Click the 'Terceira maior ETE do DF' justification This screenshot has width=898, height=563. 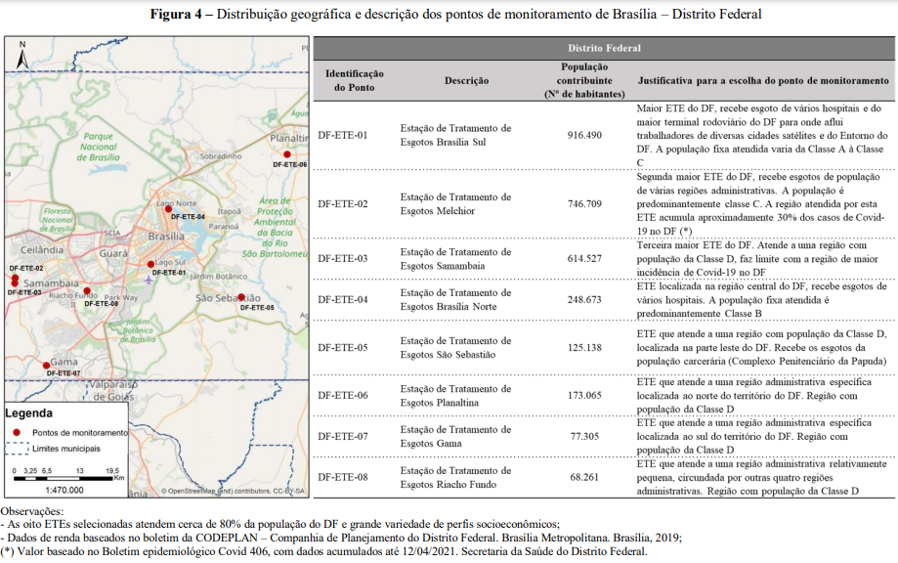point(757,259)
